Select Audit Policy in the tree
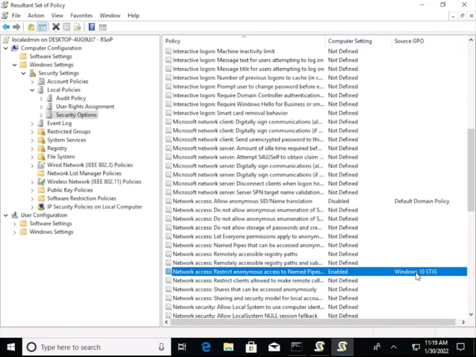476x357 pixels. click(x=71, y=98)
